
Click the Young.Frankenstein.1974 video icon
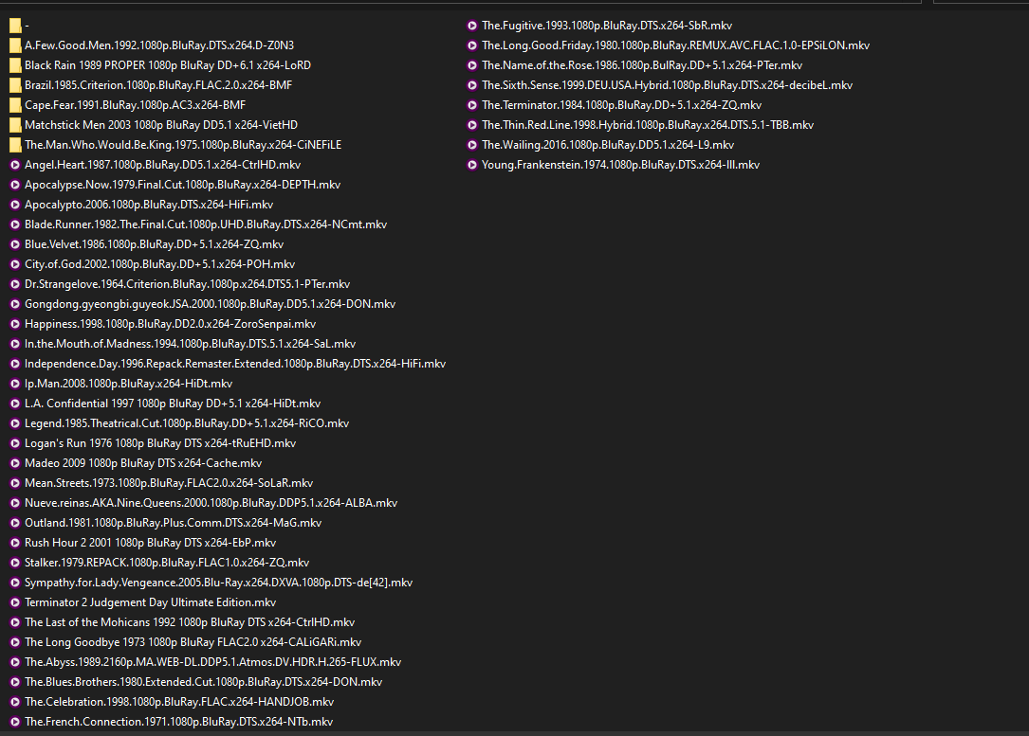tap(472, 165)
